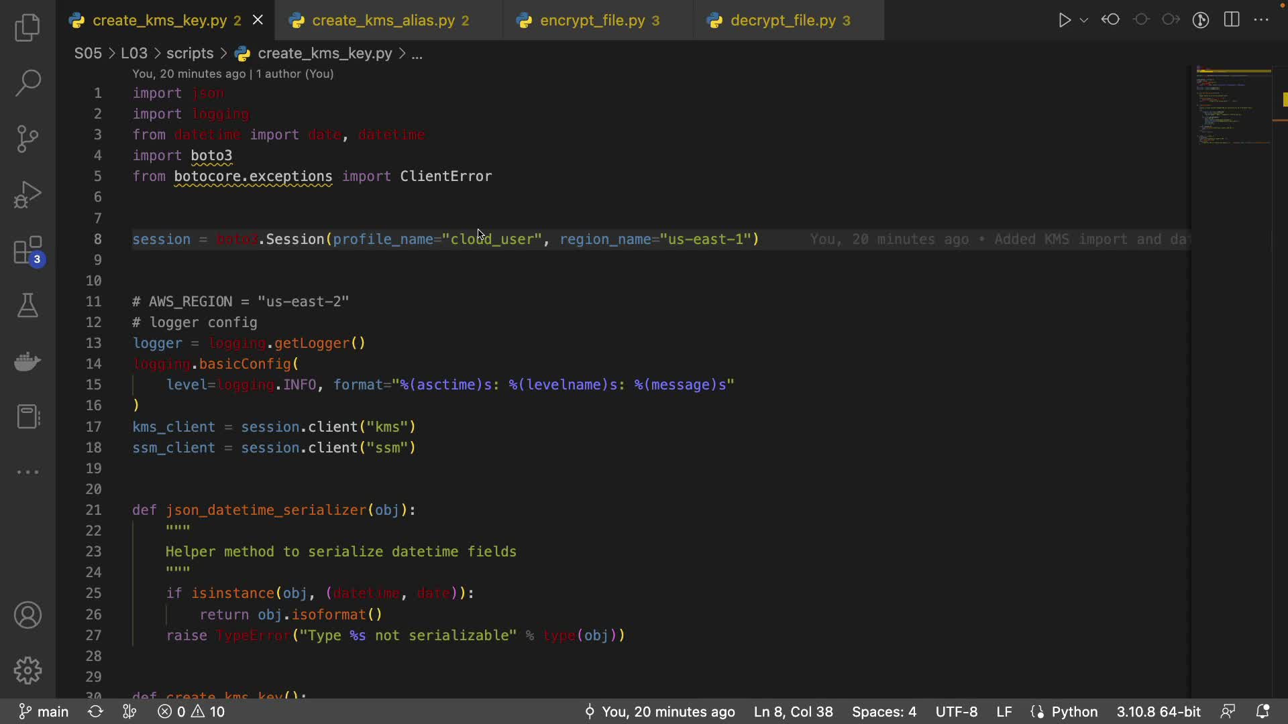
Task: Open the editor More Actions ellipsis menu
Action: 1261,20
